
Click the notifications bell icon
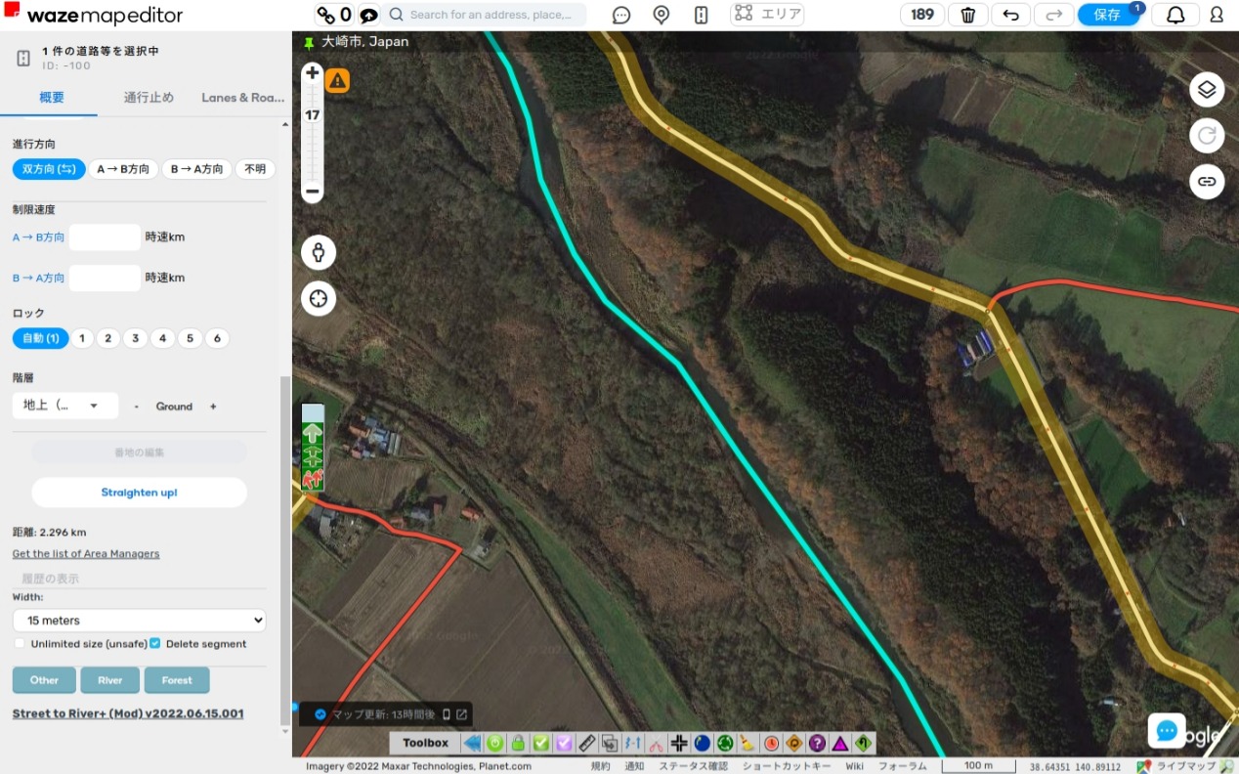[1175, 15]
